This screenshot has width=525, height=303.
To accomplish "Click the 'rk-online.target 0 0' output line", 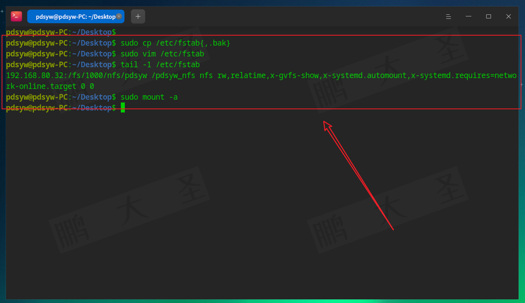I will (x=50, y=86).
